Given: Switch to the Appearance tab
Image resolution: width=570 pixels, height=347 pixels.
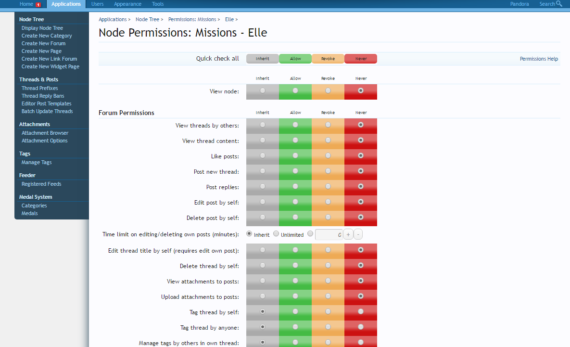Looking at the screenshot, I should [127, 4].
